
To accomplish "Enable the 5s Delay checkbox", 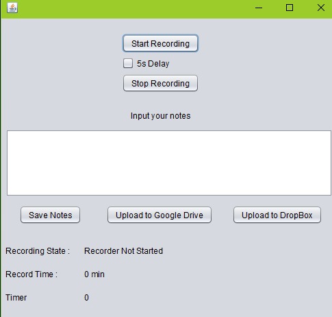I will click(x=128, y=63).
